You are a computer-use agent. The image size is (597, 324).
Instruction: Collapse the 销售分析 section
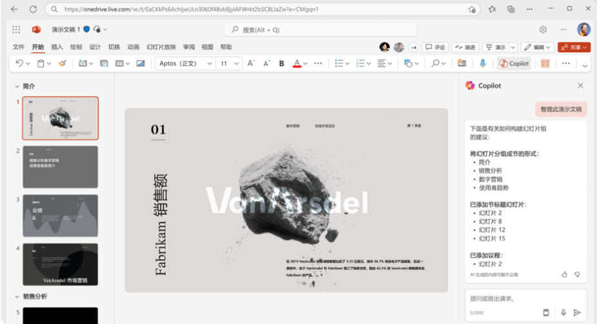pos(17,296)
